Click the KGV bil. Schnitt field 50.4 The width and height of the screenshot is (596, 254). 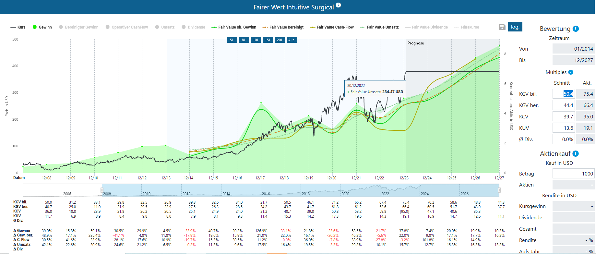564,94
